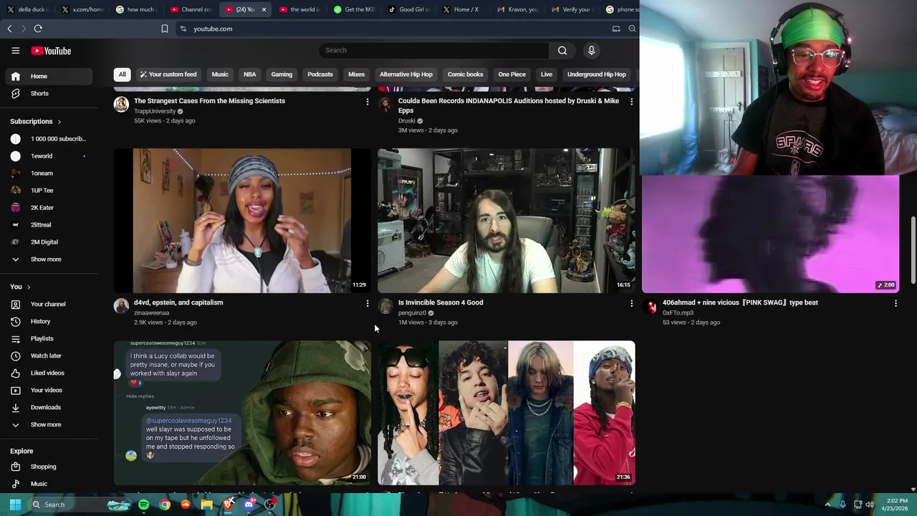This screenshot has width=917, height=516.
Task: Click the search magnifier button
Action: click(x=562, y=50)
